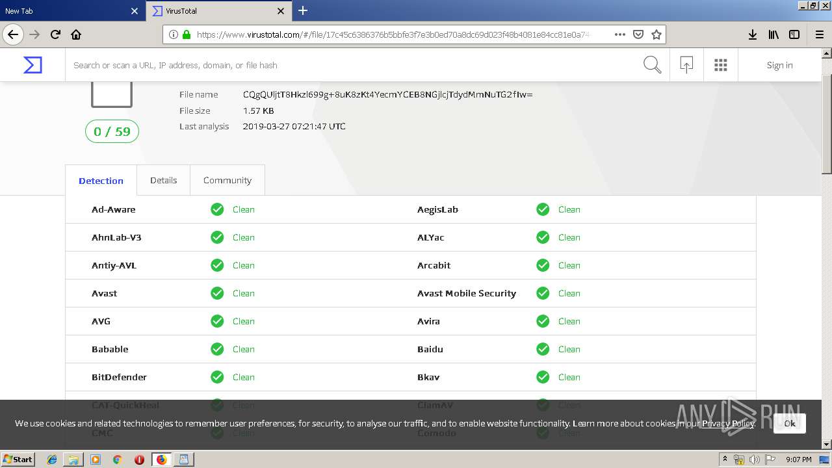Reload the current page

point(55,34)
